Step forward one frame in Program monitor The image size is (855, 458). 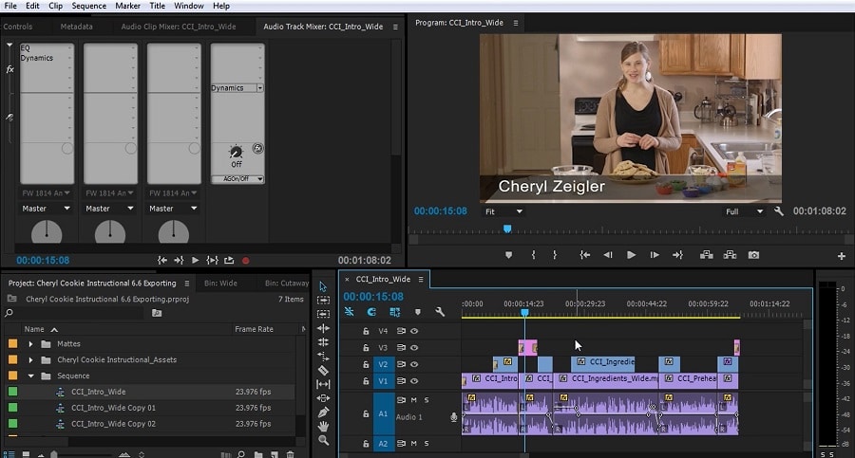pyautogui.click(x=655, y=255)
